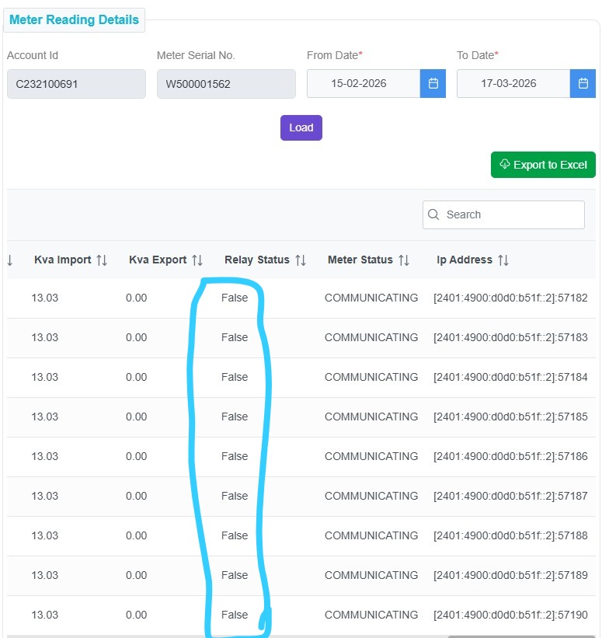
Task: Click the horizontal table scrollbar
Action: coord(520,636)
